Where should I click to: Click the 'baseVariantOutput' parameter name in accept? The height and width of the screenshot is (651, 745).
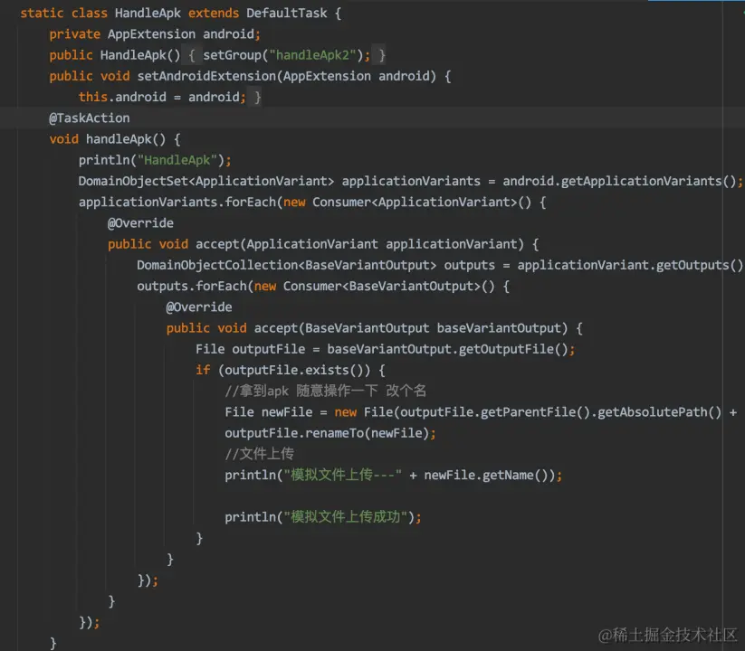tap(499, 328)
